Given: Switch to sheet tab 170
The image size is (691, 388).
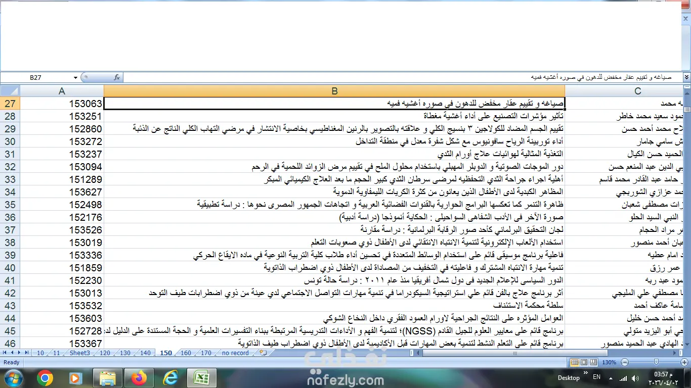Looking at the screenshot, I should 206,353.
